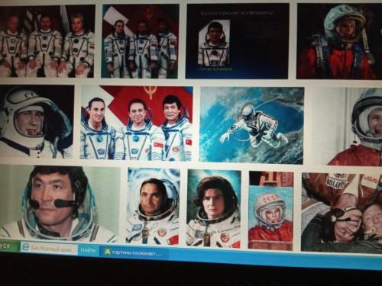Open smiling cosmonaut in helmet at right edge
Image resolution: width=382 pixels, height=286 pixels.
tap(357, 127)
